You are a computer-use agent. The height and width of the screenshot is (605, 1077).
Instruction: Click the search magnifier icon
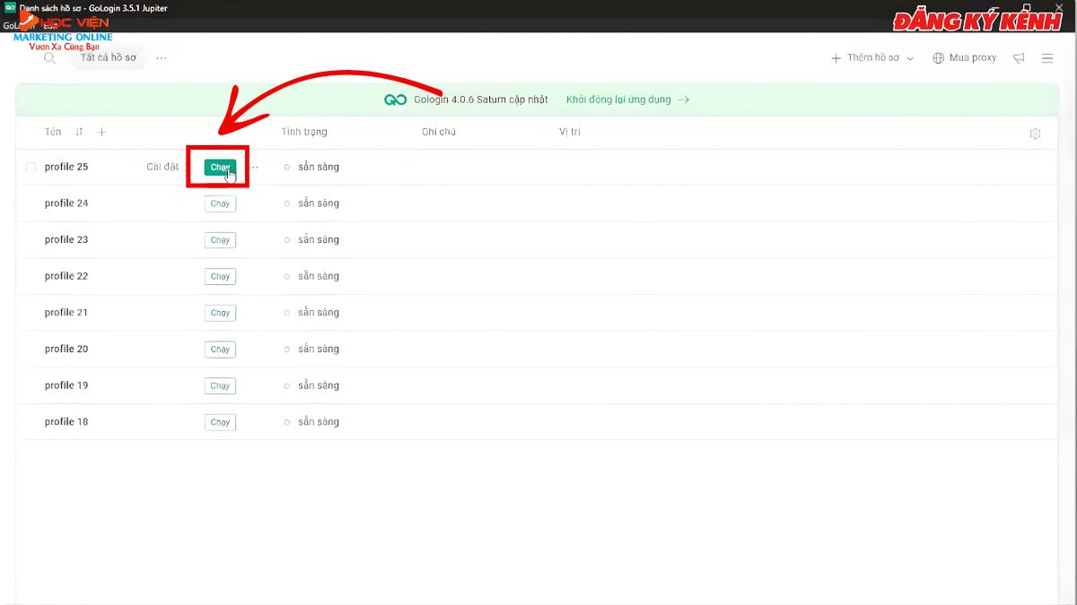click(x=49, y=57)
